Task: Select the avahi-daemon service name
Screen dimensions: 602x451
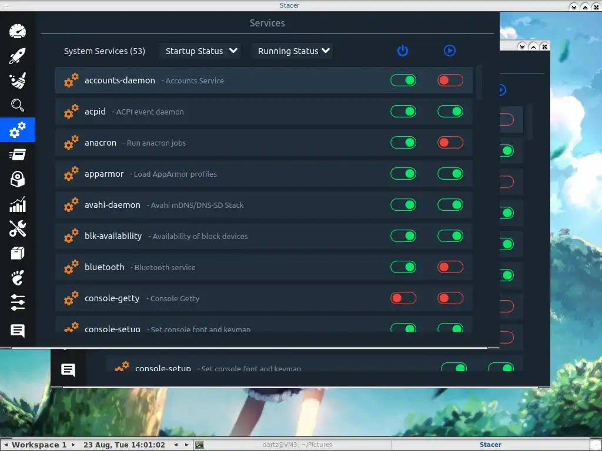Action: [112, 205]
